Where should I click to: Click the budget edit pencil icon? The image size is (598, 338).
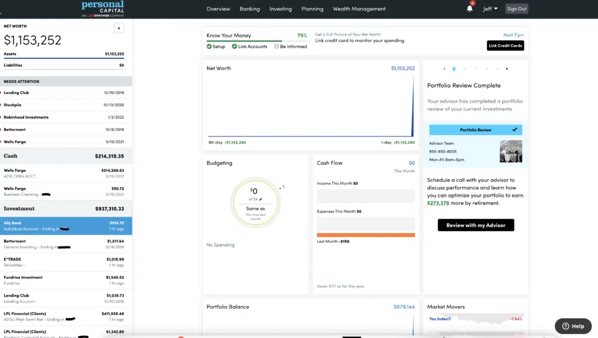pos(261,199)
